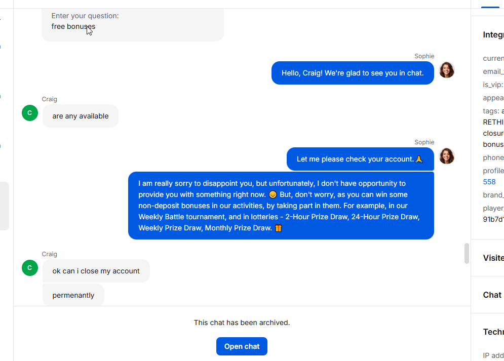Click the praying hands emoji in Sophie's message

(x=419, y=159)
